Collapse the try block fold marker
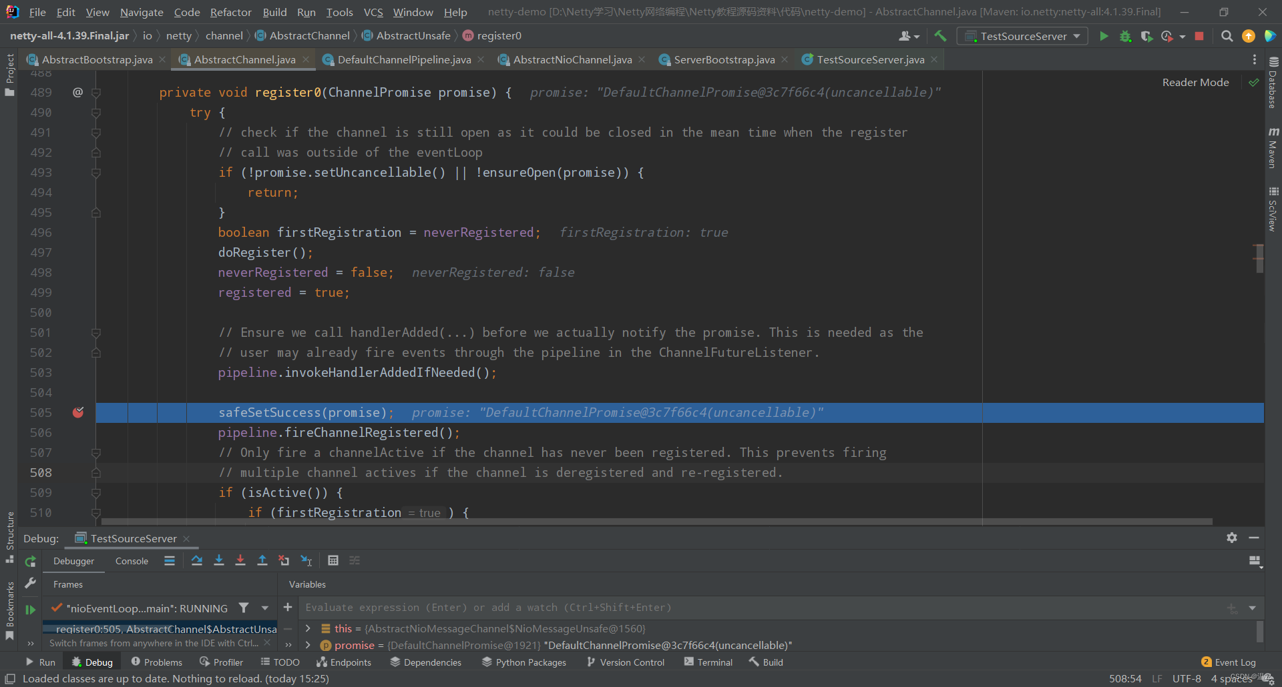This screenshot has height=687, width=1282. click(96, 113)
